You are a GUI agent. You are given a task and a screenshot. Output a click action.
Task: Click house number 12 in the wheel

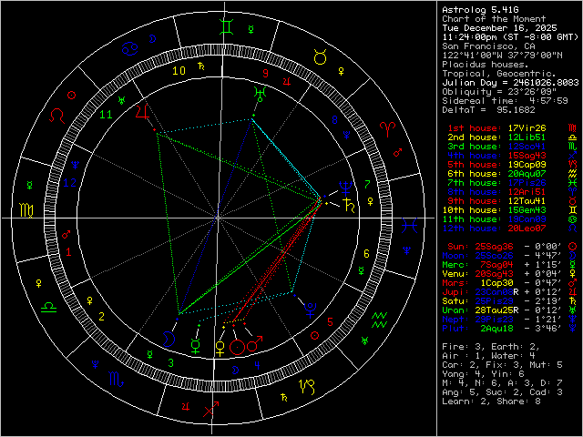tap(70, 182)
